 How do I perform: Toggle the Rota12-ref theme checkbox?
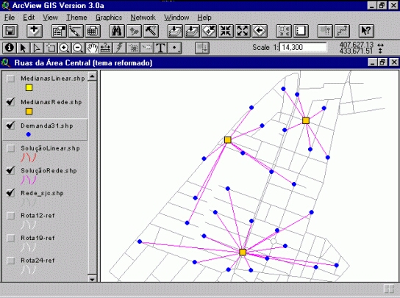pos(11,216)
